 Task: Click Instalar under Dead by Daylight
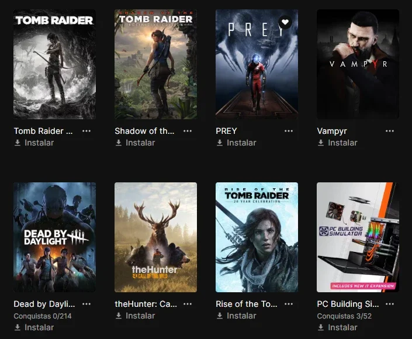click(34, 327)
